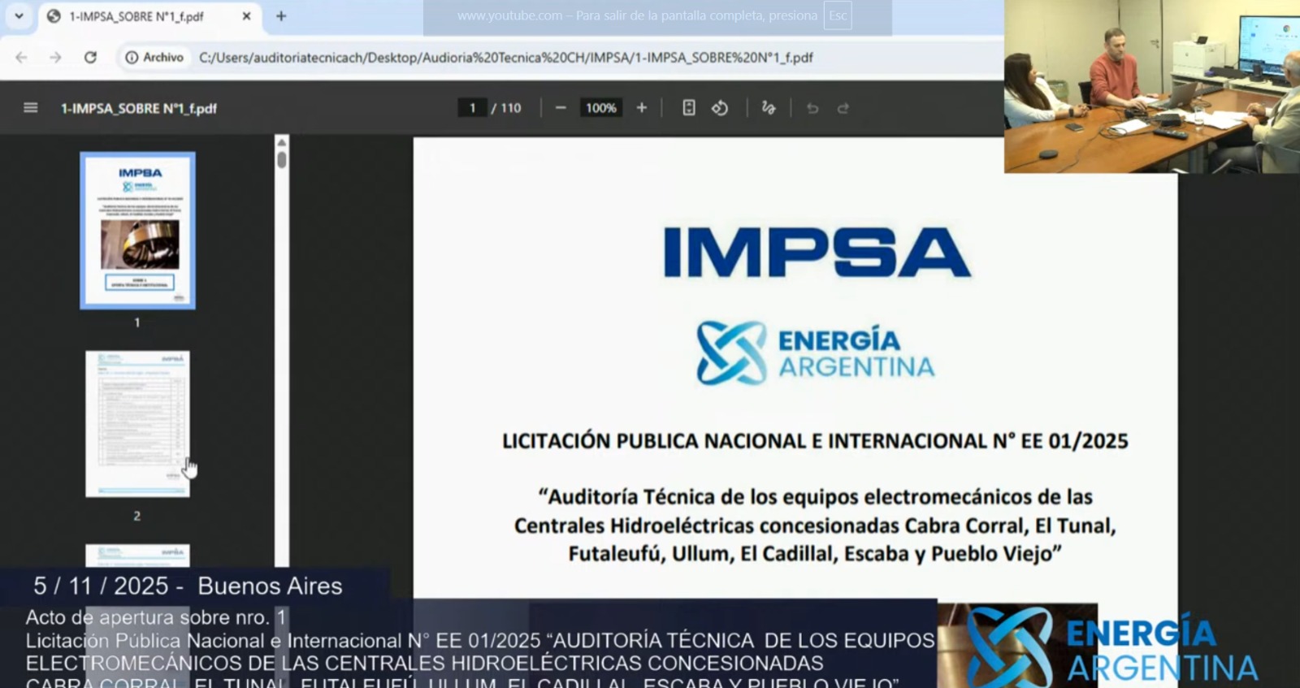The image size is (1300, 688).
Task: Click the 100% zoom level field
Action: (601, 108)
